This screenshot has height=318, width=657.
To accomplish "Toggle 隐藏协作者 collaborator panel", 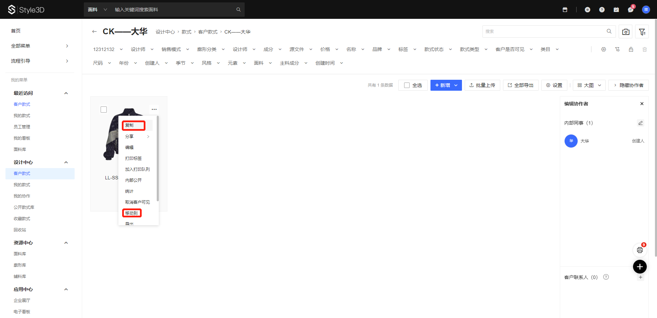I will [x=628, y=85].
